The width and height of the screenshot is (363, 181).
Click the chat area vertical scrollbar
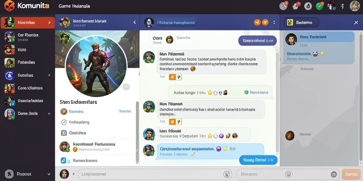277,103
